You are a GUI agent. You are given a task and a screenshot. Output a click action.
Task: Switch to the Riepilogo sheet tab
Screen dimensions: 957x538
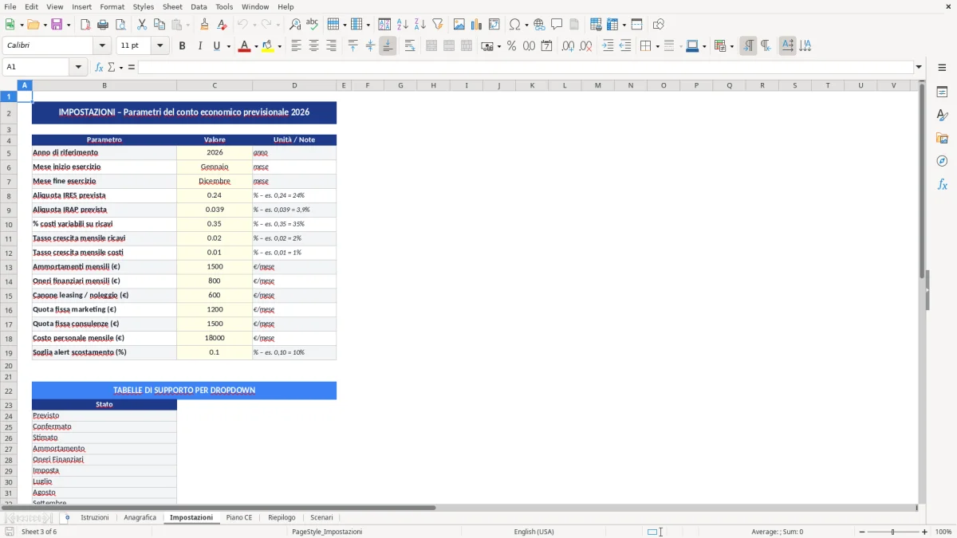tap(282, 517)
